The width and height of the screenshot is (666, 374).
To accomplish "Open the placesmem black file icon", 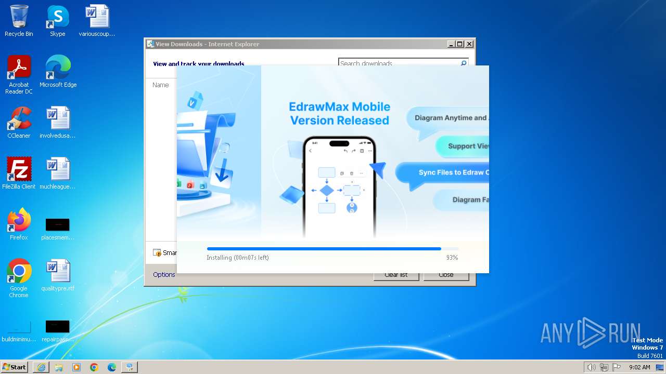I will click(x=58, y=229).
